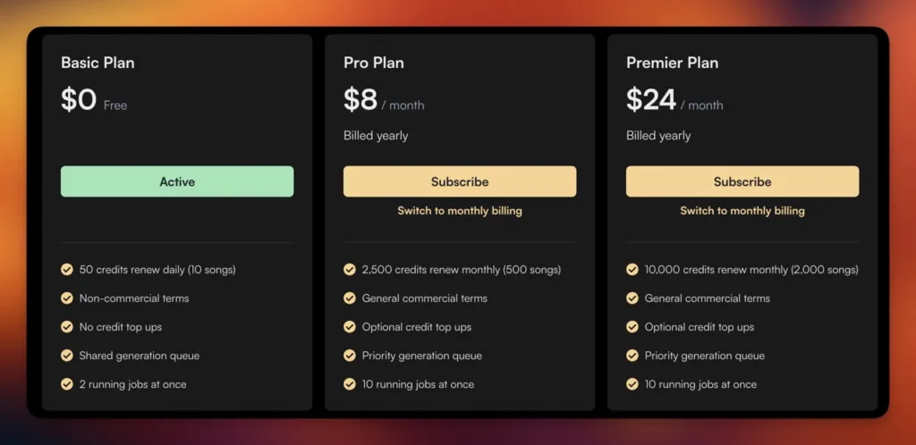Screen dimensions: 916x445
Task: Subscribe to the Pro Plan
Action: [x=460, y=181]
